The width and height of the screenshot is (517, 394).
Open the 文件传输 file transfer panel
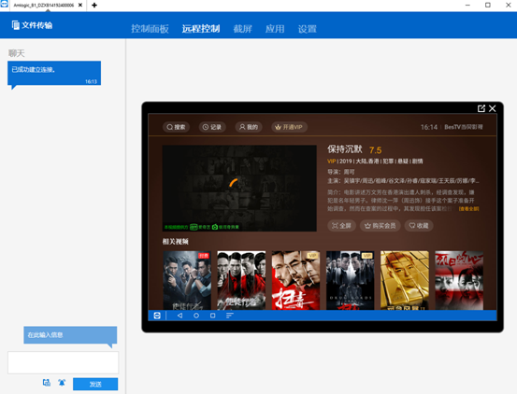coord(32,25)
